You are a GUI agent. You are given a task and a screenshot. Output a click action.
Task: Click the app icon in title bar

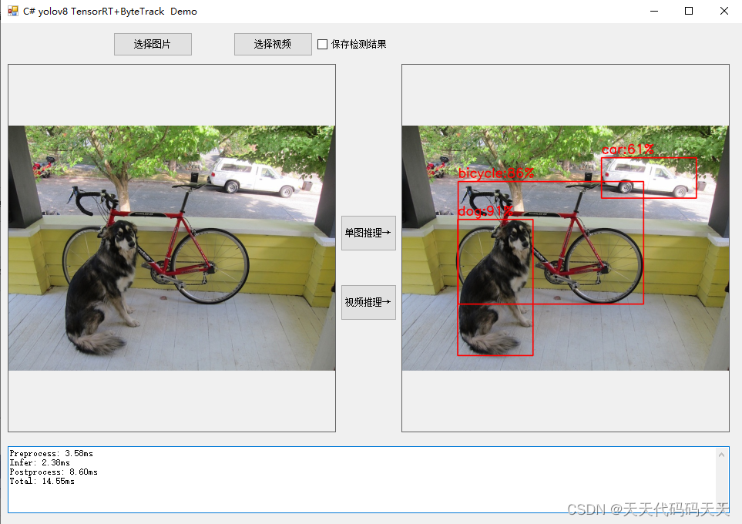[x=12, y=11]
